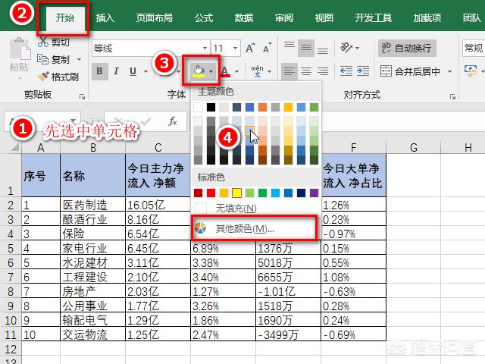This screenshot has width=485, height=364.
Task: Toggle the middle align button
Action: pos(306,48)
